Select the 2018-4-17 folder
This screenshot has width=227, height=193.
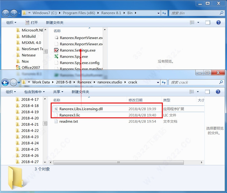pos(27,99)
